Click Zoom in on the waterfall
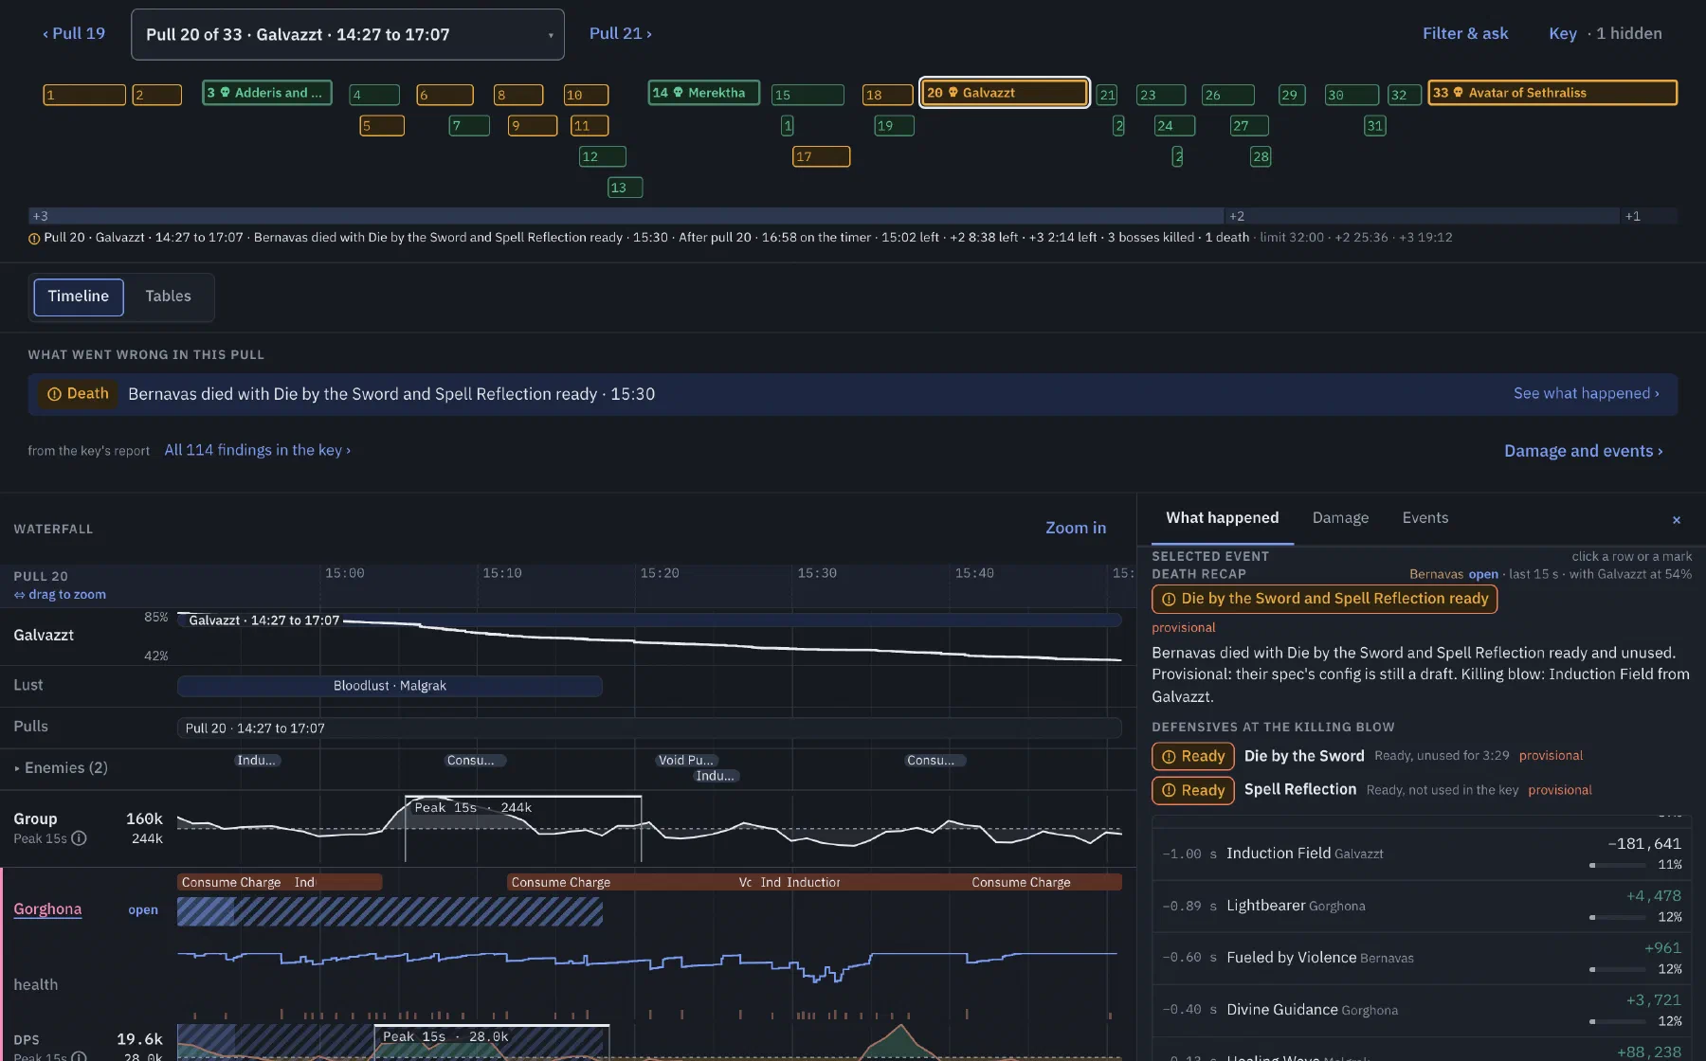 click(x=1076, y=528)
